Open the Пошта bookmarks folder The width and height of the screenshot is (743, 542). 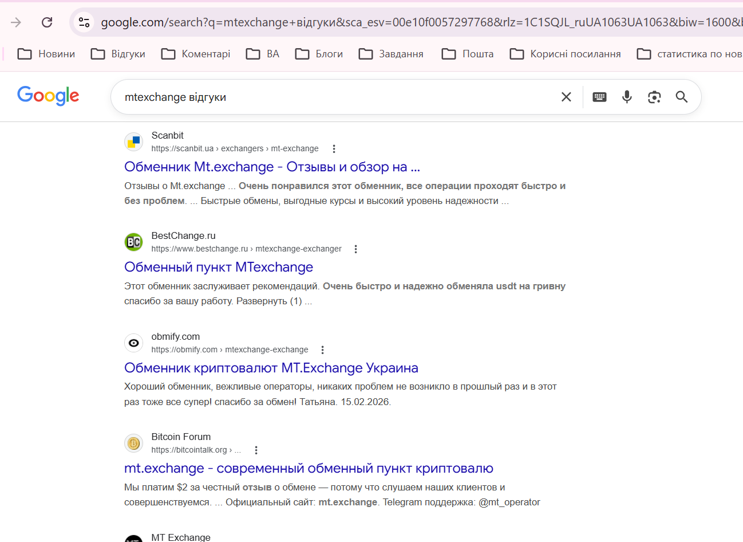point(468,54)
